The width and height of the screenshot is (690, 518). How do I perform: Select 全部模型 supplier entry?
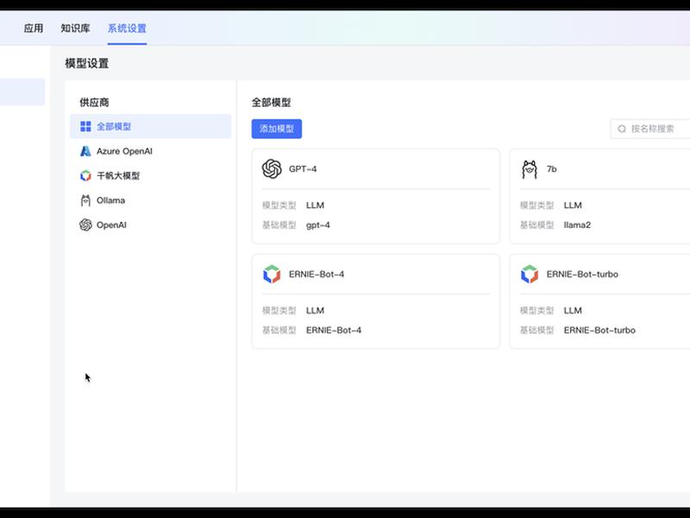tap(150, 126)
